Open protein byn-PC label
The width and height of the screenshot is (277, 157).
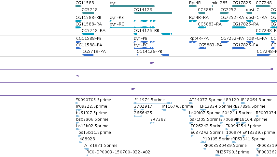click(x=141, y=45)
